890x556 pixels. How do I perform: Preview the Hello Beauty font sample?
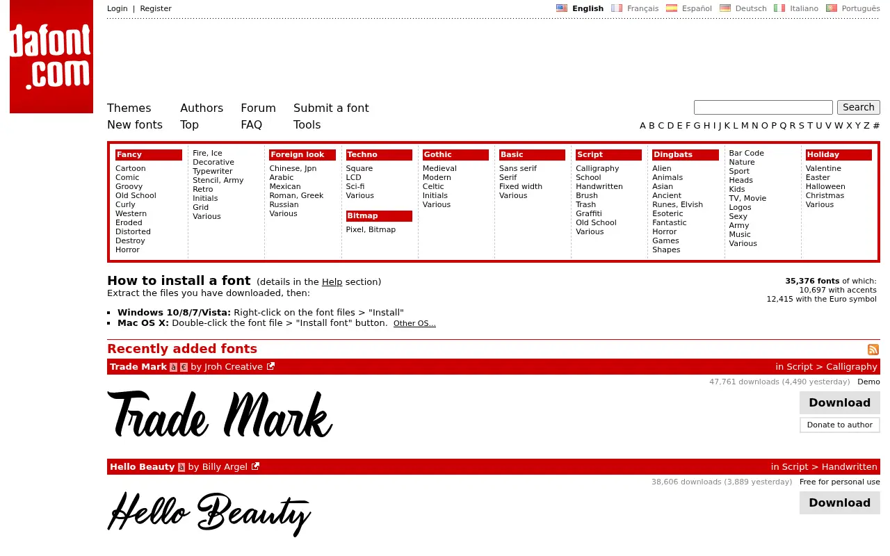(x=209, y=513)
